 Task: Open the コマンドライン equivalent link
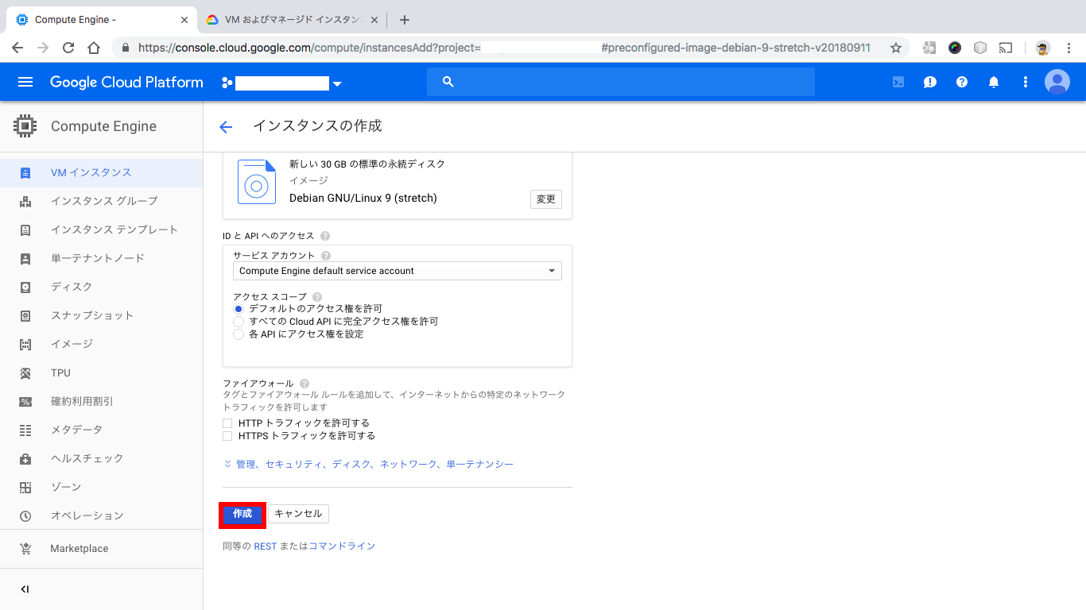[341, 546]
